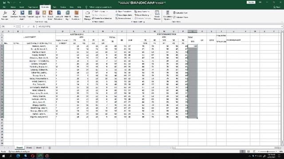
Task: Click the Name Box field
Action: pyautogui.click(x=8, y=26)
